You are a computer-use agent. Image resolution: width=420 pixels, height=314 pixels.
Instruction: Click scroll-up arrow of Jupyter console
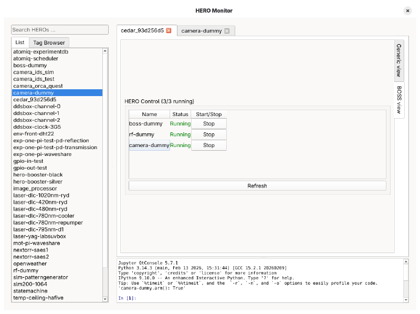pos(405,261)
